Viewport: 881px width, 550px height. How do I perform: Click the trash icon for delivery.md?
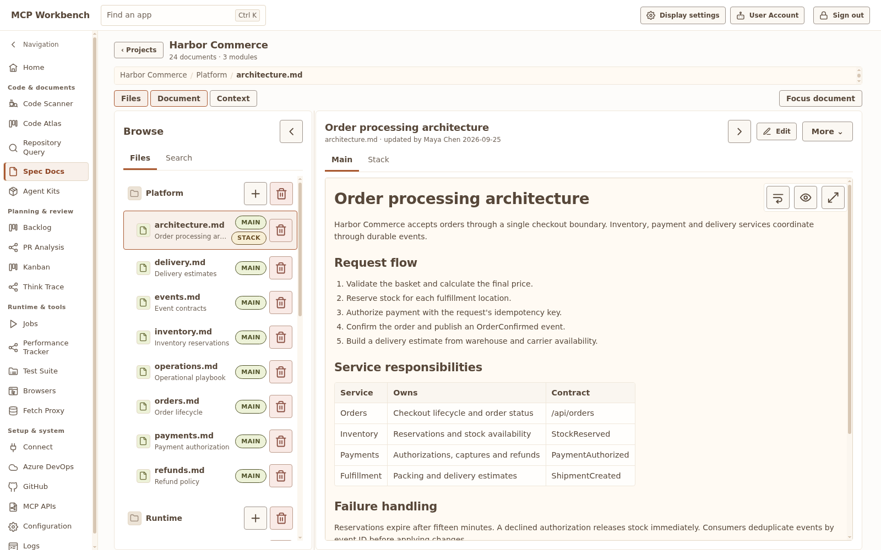[281, 268]
